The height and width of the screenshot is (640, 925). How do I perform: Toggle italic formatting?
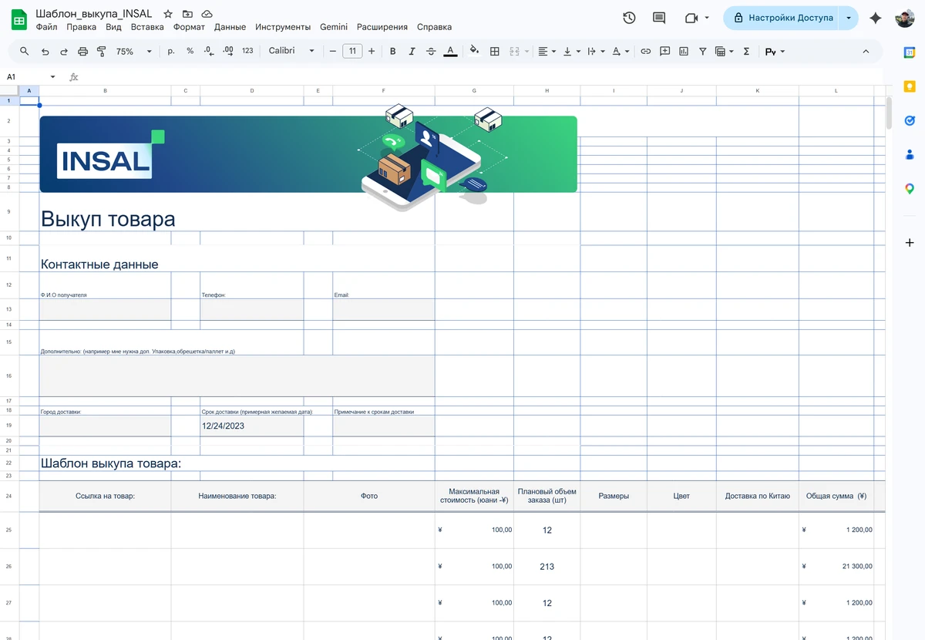click(412, 52)
